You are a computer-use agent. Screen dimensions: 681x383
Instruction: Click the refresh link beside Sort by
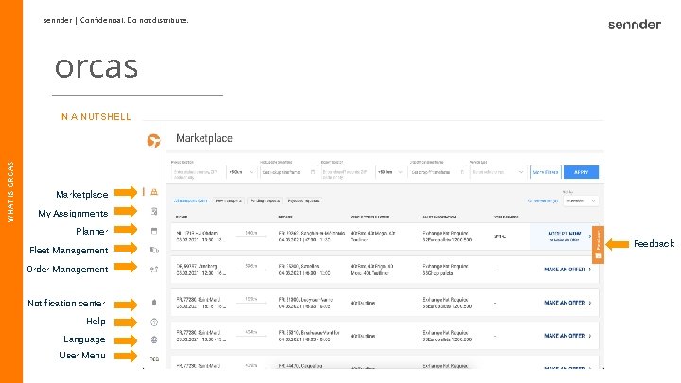click(543, 201)
